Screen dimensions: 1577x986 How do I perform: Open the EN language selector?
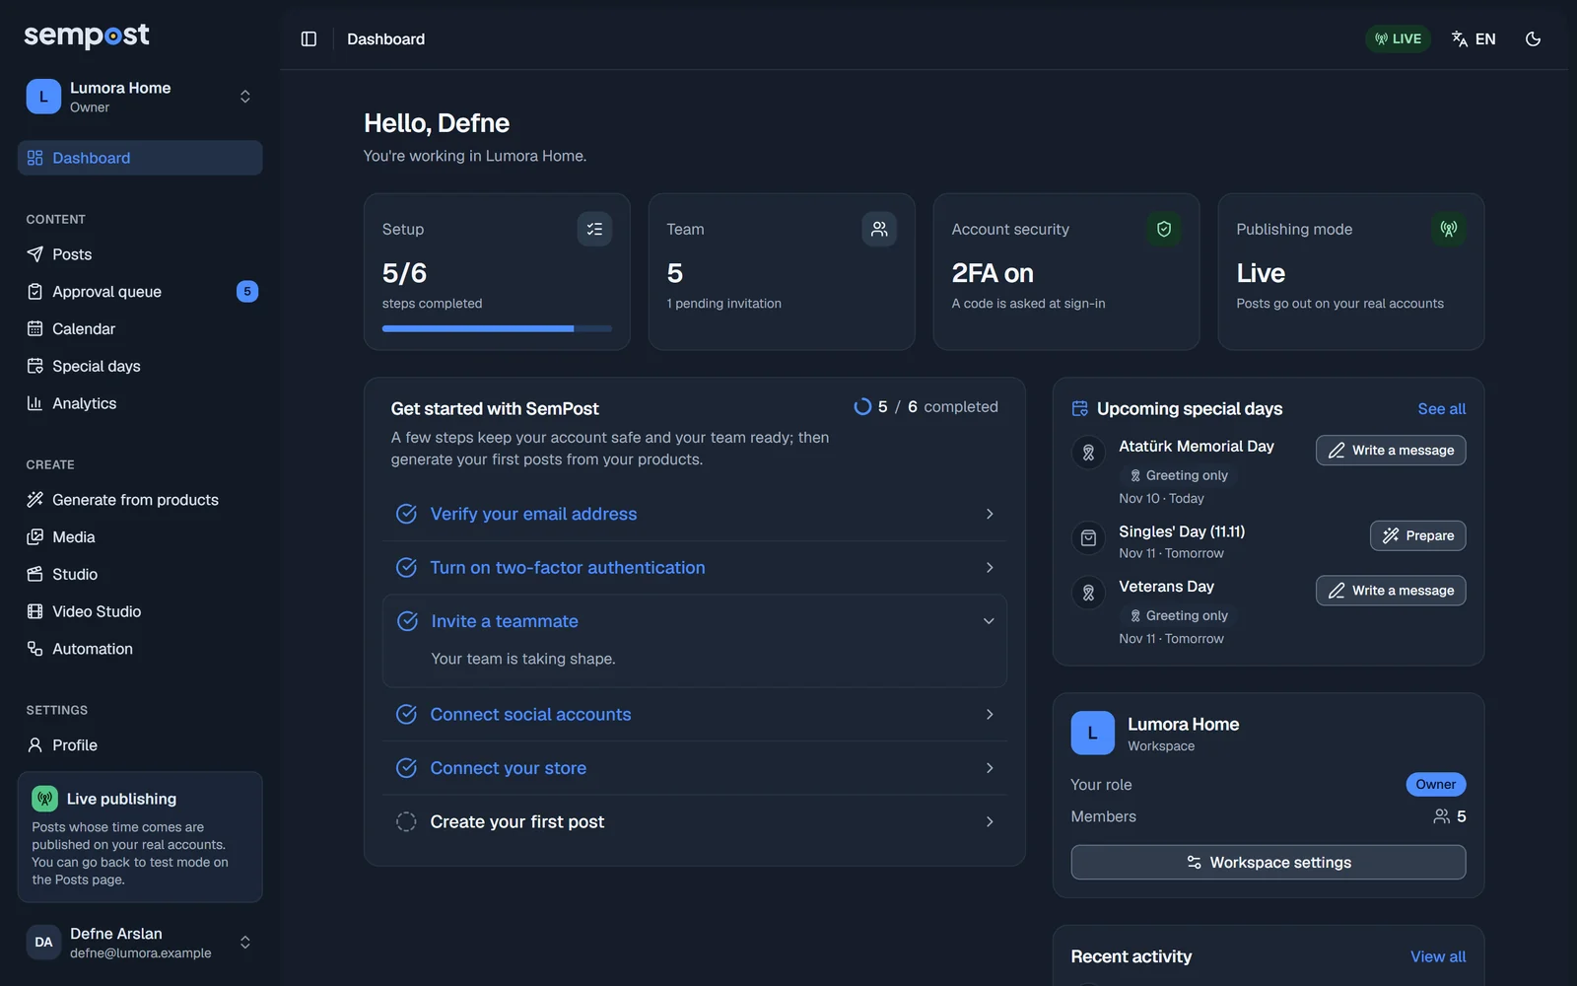1474,38
